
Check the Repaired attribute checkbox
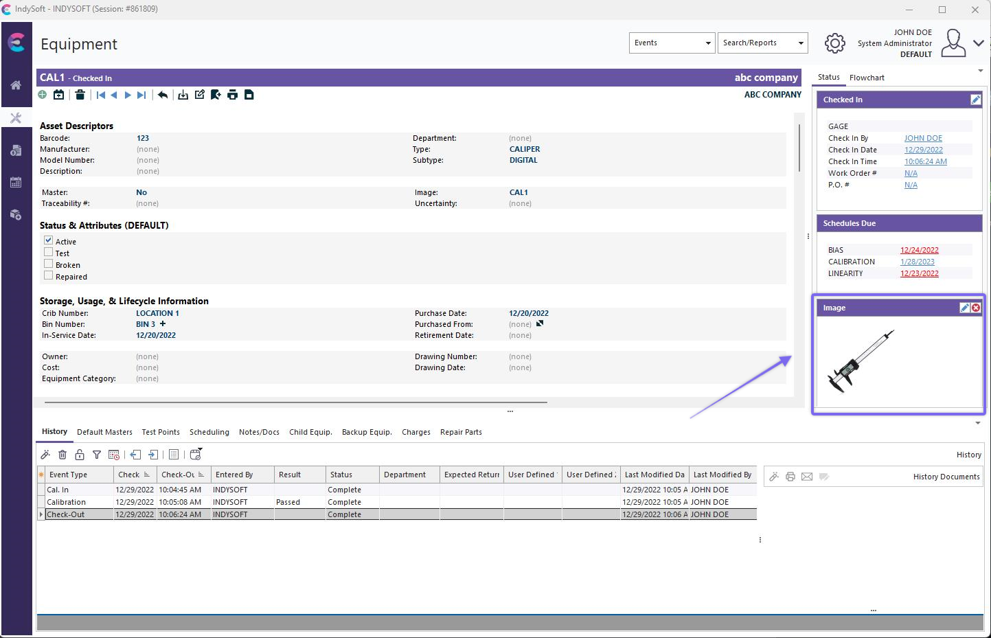coord(49,275)
